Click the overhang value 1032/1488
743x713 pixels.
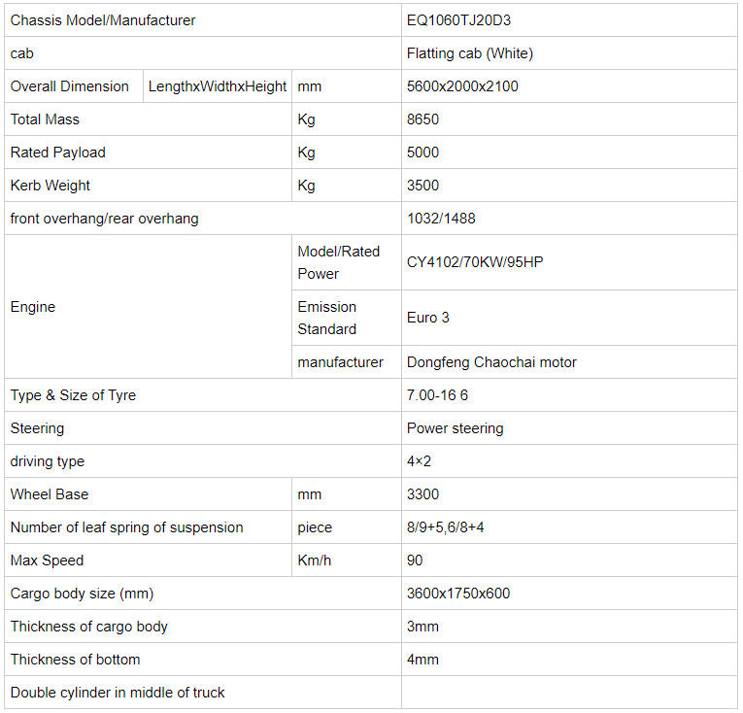[x=441, y=219]
